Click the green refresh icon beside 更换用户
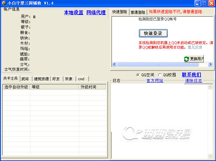Image resolution: width=216 pixels, height=161 pixels. (x=187, y=59)
